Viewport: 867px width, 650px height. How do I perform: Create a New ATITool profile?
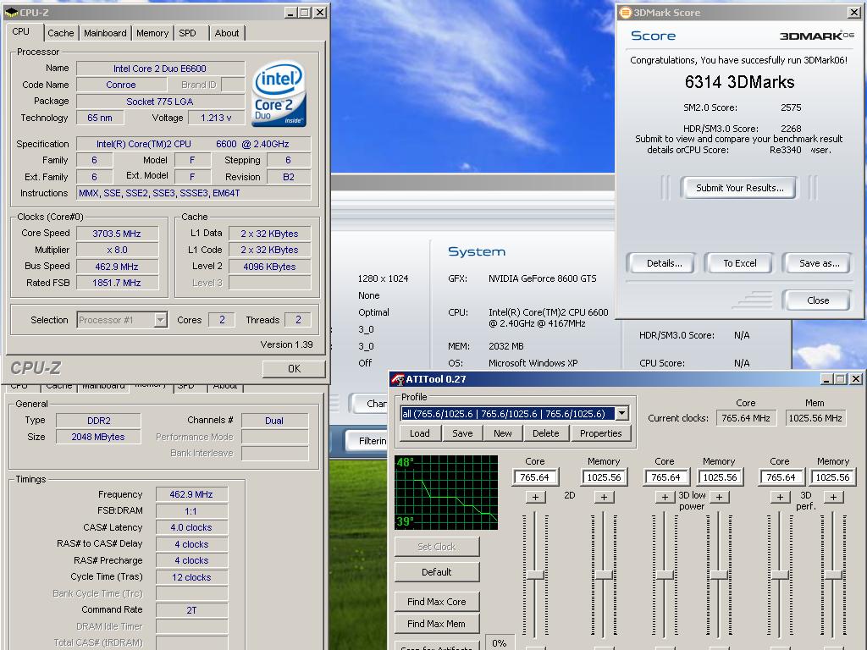[503, 433]
